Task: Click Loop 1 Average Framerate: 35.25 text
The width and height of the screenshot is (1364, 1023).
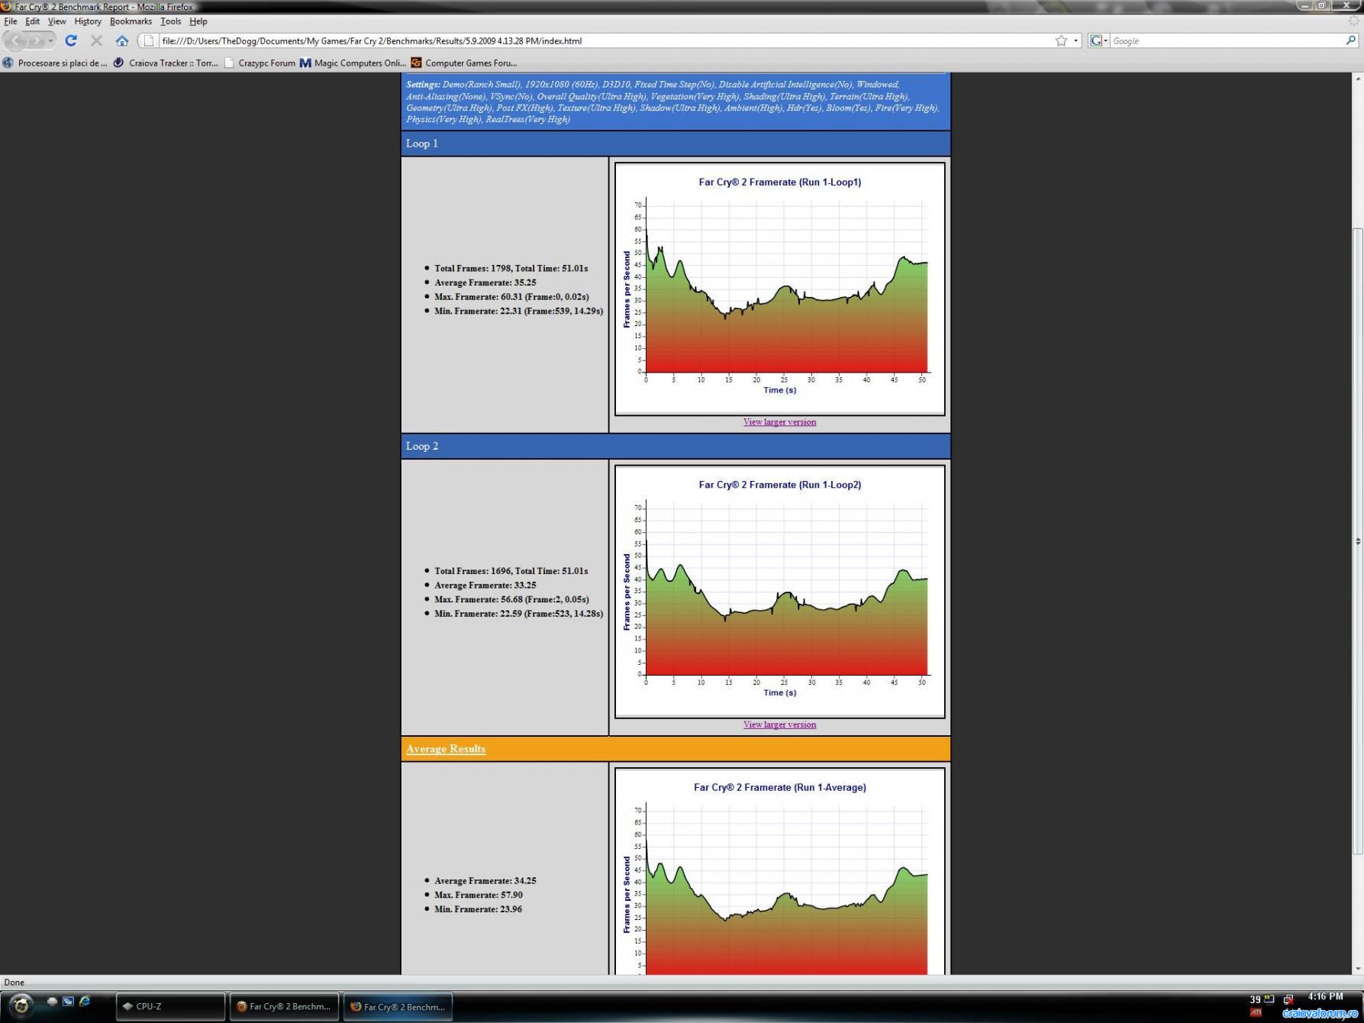Action: pos(485,282)
